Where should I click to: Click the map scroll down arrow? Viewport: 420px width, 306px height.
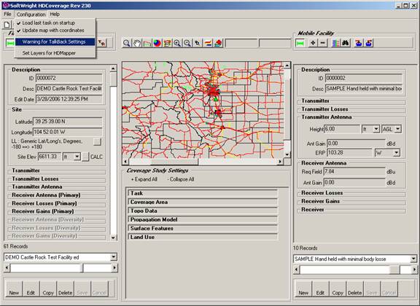287,154
